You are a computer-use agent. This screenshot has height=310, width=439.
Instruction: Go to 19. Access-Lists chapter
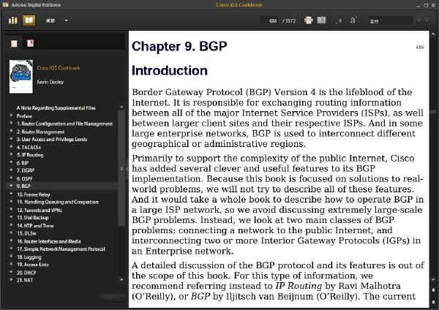pyautogui.click(x=32, y=265)
